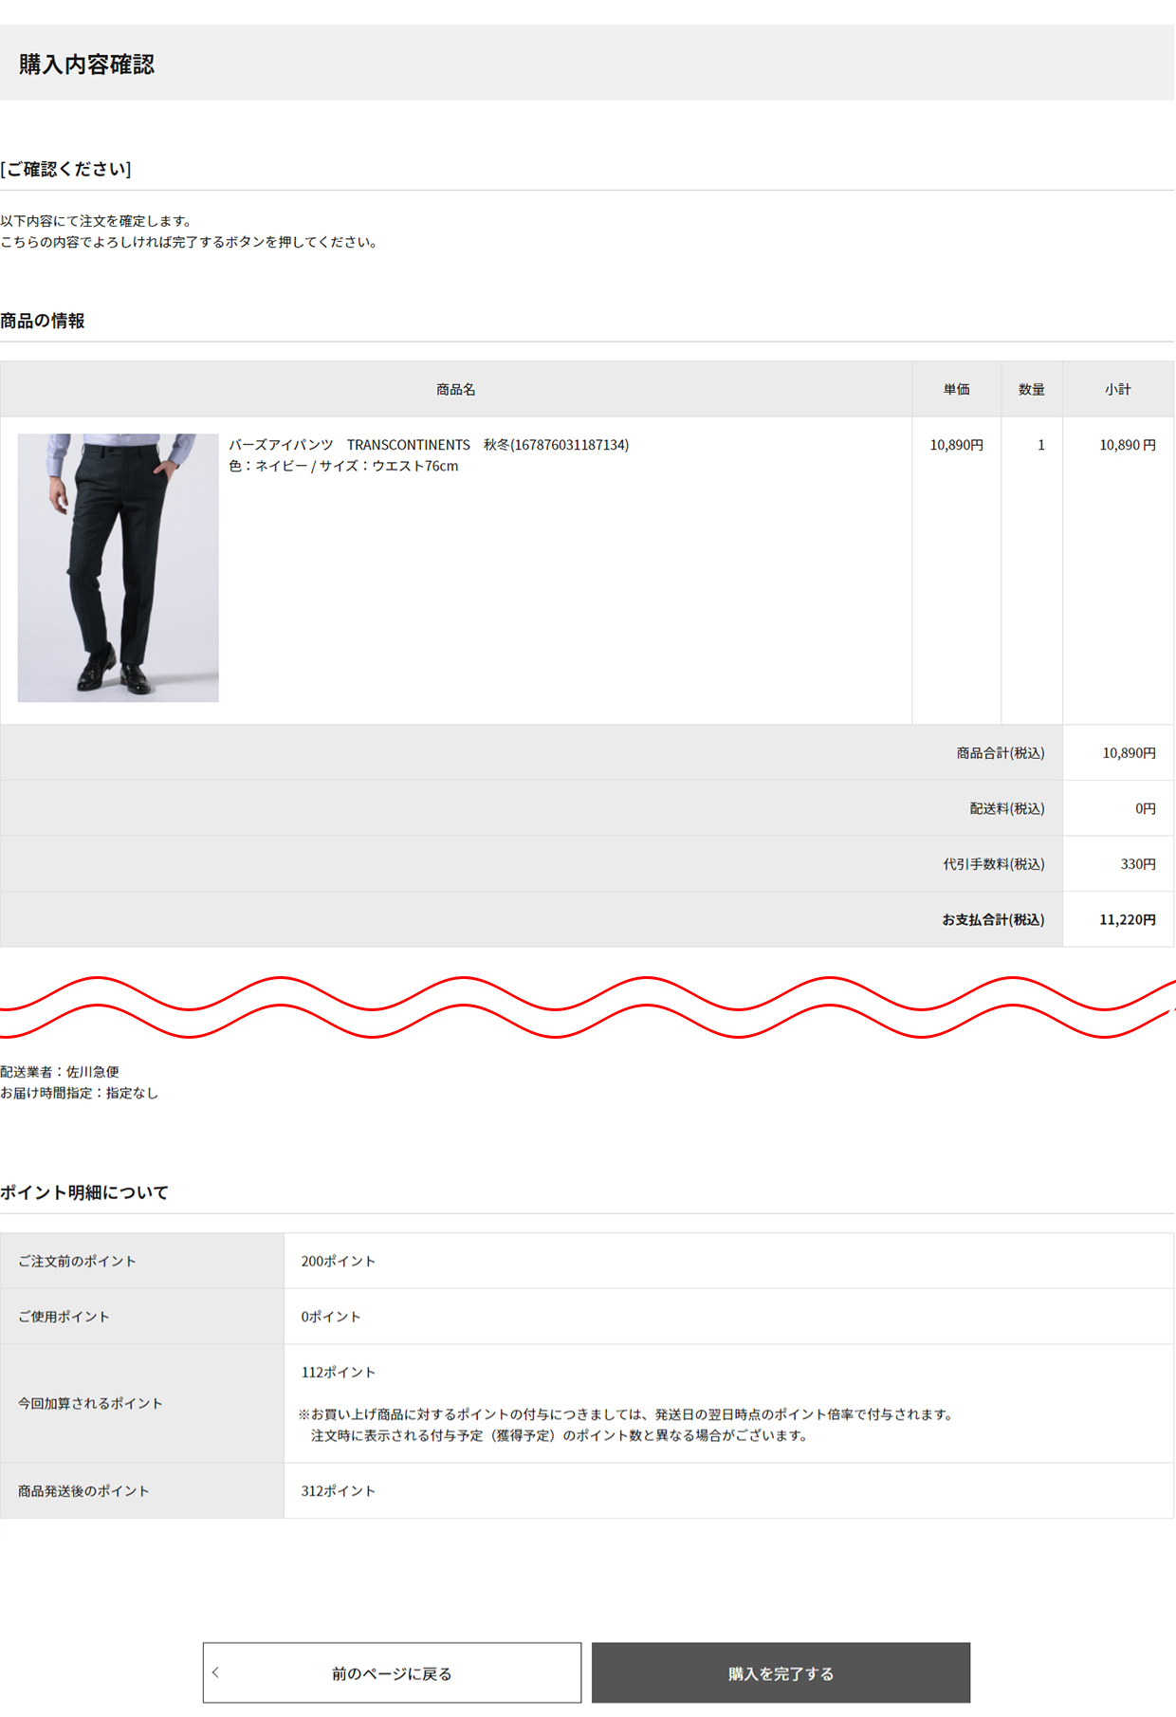
Task: Click the 単価 column header
Action: pos(956,389)
